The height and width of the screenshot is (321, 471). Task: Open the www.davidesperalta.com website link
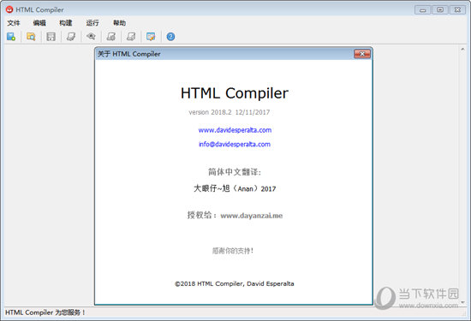[x=235, y=130]
